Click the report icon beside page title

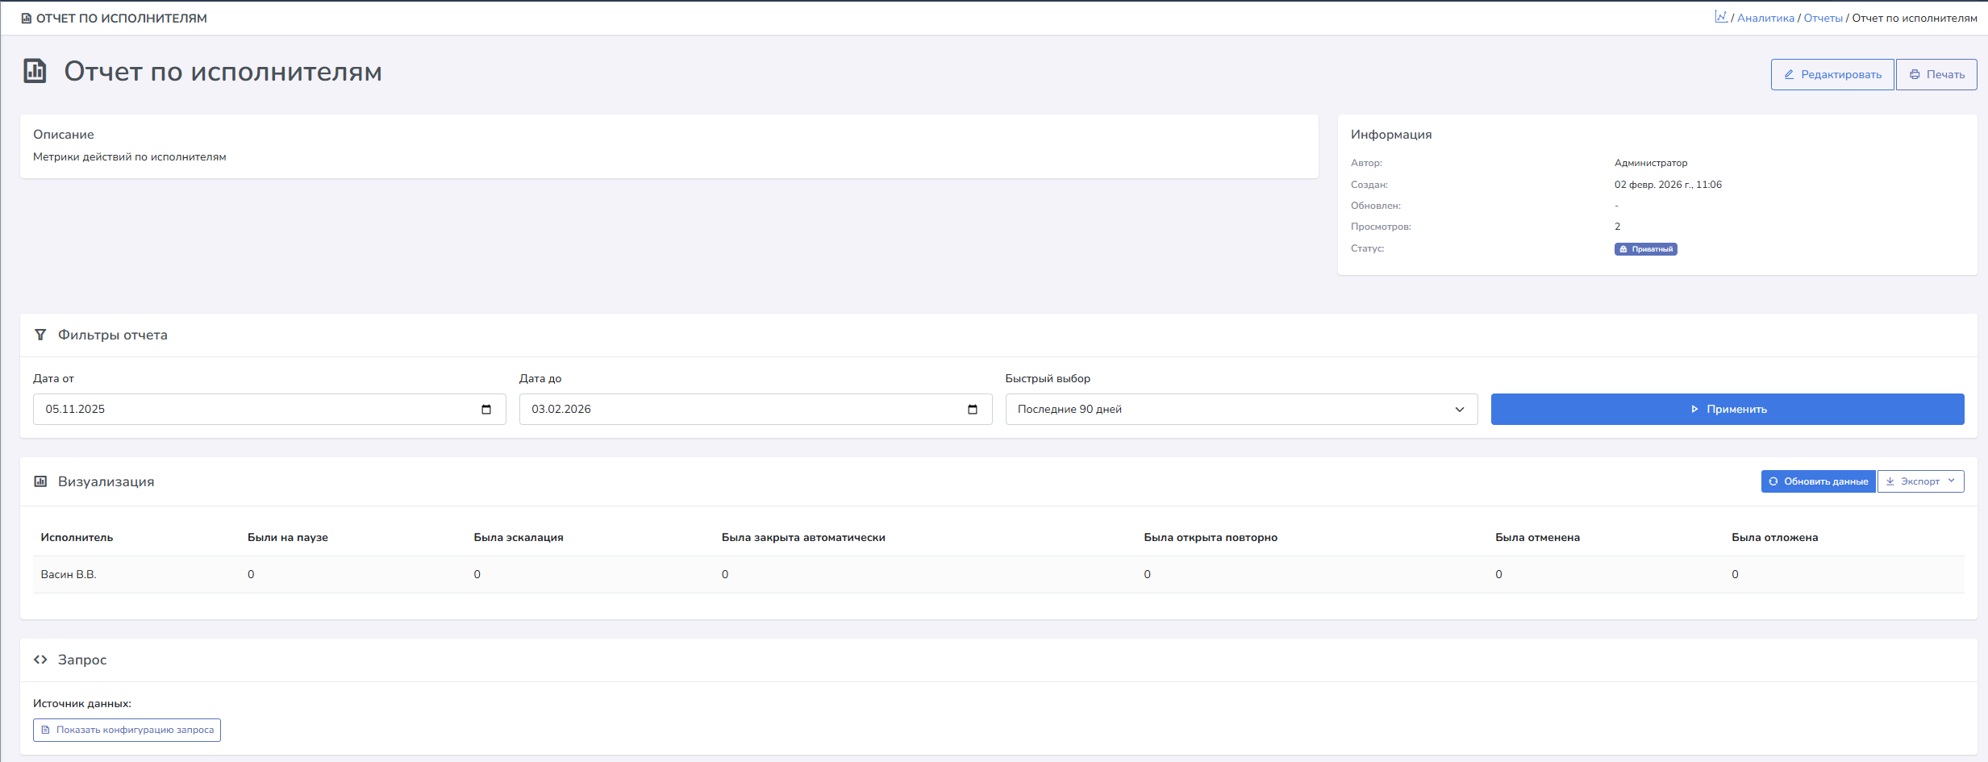tap(35, 71)
